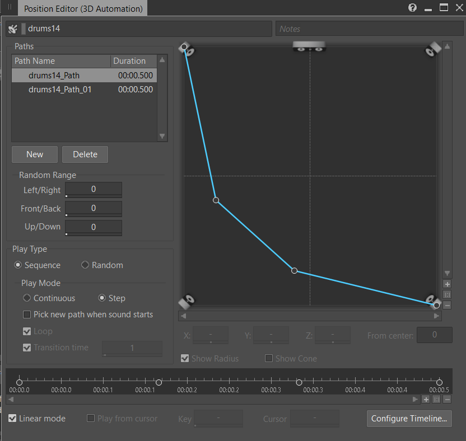Image resolution: width=466 pixels, height=441 pixels.
Task: Select the first timeline key at 00:00.0
Action: tap(19, 382)
